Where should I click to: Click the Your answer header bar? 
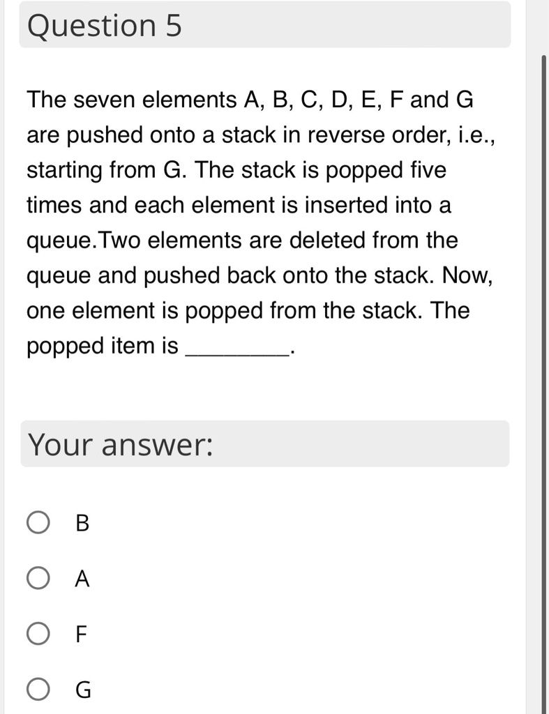[x=265, y=444]
